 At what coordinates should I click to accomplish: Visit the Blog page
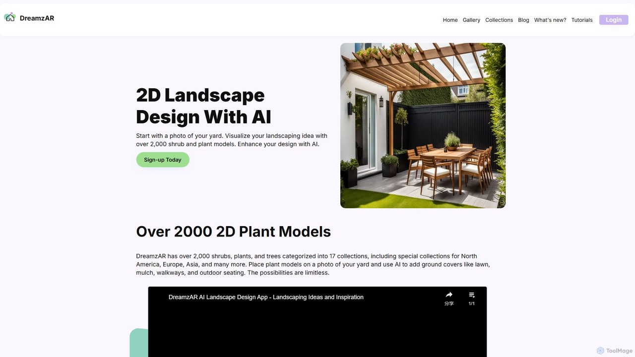pyautogui.click(x=523, y=20)
